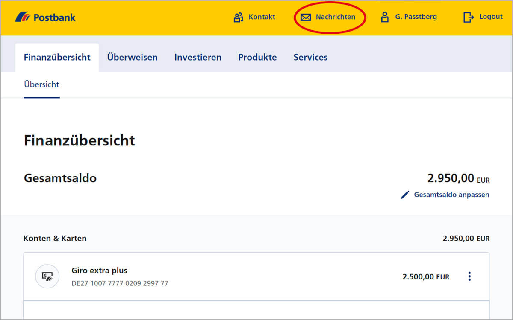Click IBAN DE27 1007 7777 0209 2997 77
Screen dimensions: 513x320
(x=120, y=283)
